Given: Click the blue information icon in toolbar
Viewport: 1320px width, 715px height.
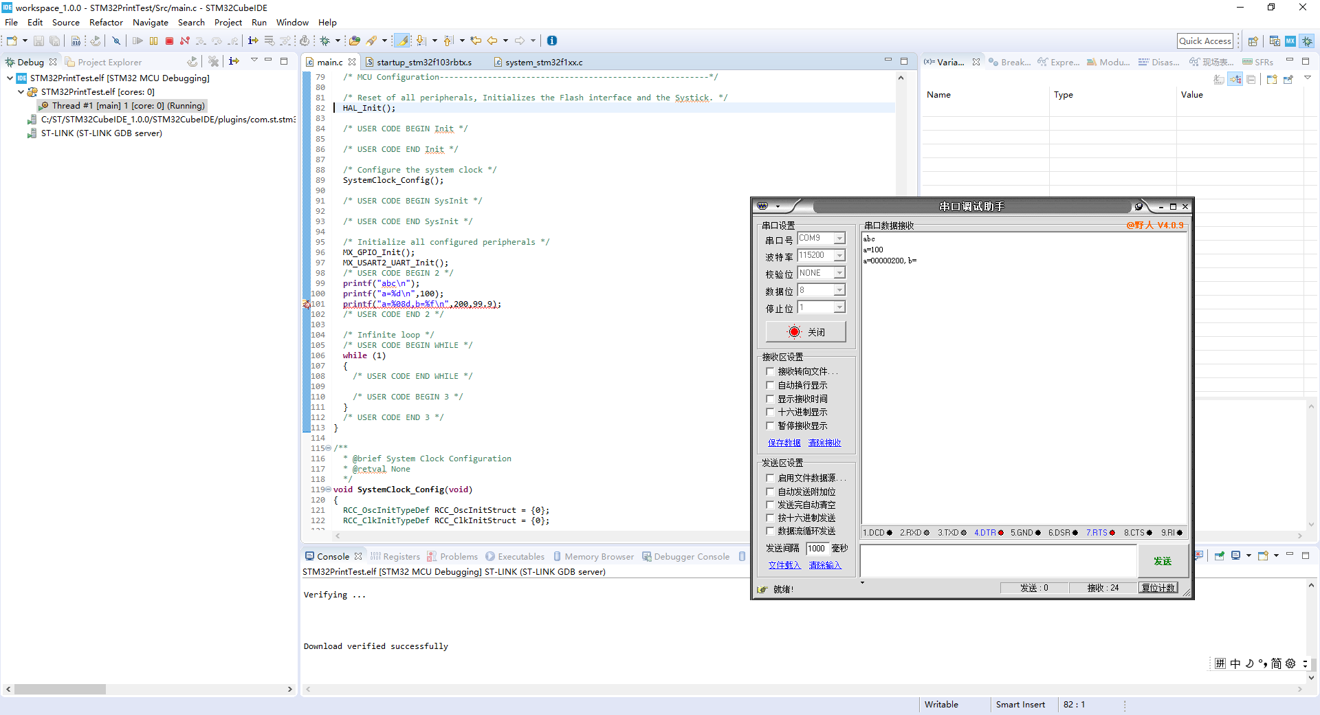Looking at the screenshot, I should click(551, 41).
